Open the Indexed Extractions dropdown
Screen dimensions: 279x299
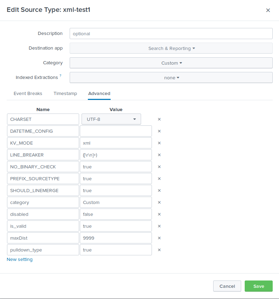coord(171,78)
